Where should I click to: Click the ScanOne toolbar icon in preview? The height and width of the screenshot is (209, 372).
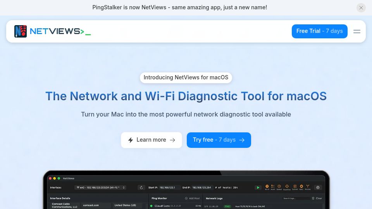point(287,187)
